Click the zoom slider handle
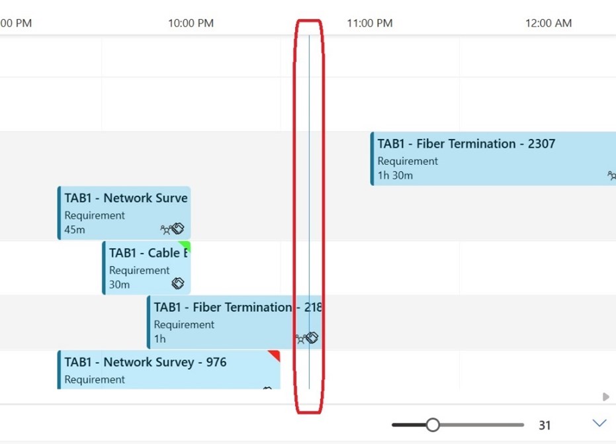Screen dimensions: 616x444 [x=433, y=424]
